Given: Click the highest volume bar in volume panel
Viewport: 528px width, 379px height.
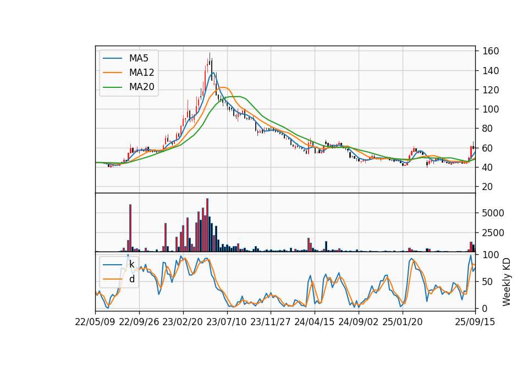Looking at the screenshot, I should 207,225.
